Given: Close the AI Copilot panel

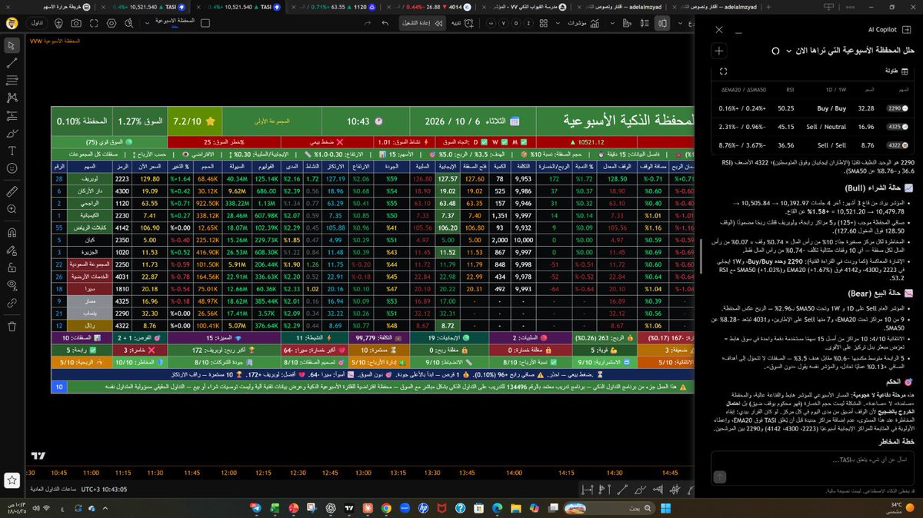Looking at the screenshot, I should [719, 29].
